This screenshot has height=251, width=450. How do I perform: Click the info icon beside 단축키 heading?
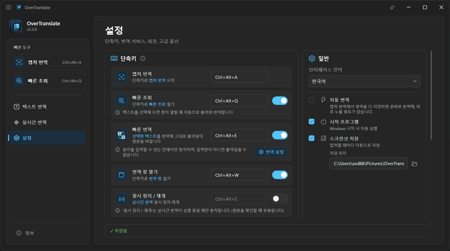coord(143,58)
